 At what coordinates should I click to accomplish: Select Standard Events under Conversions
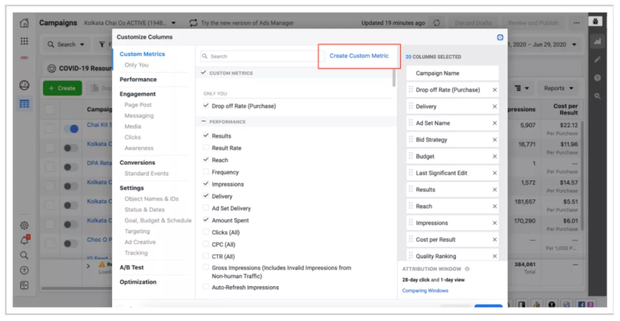click(x=146, y=173)
